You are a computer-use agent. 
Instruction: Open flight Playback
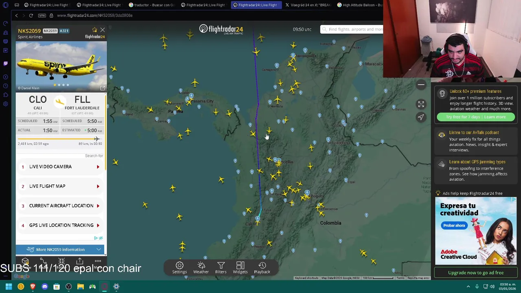(262, 268)
